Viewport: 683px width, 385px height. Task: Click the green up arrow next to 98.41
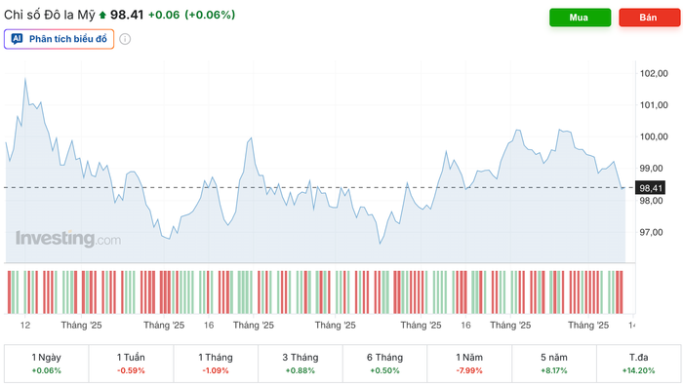[102, 16]
